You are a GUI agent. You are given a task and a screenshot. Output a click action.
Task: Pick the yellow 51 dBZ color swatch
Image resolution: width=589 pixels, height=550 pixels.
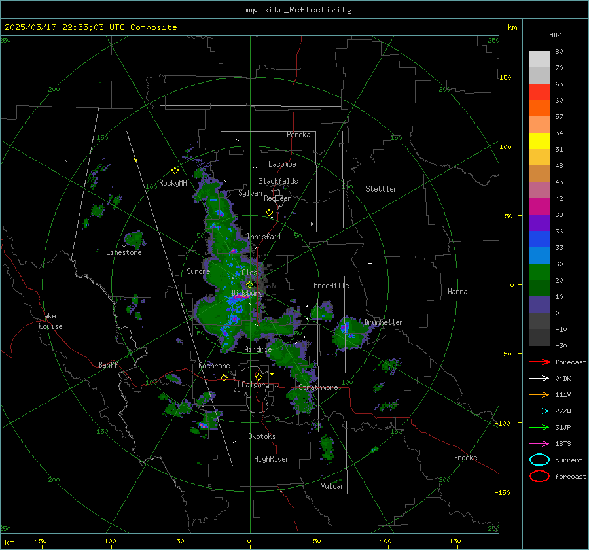pos(539,141)
